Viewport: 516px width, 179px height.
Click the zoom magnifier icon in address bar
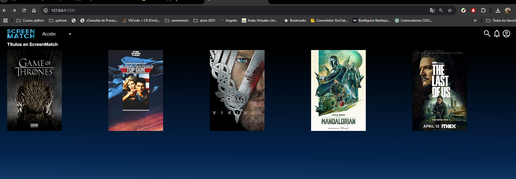click(441, 10)
